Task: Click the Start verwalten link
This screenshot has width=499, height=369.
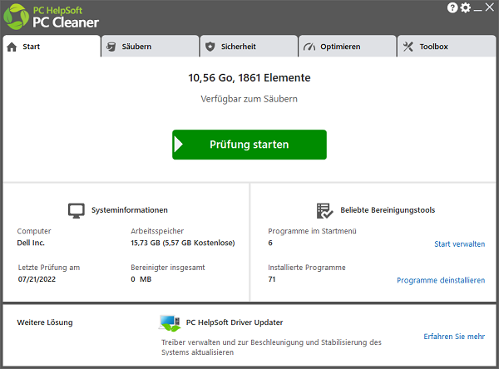Action: coord(460,244)
